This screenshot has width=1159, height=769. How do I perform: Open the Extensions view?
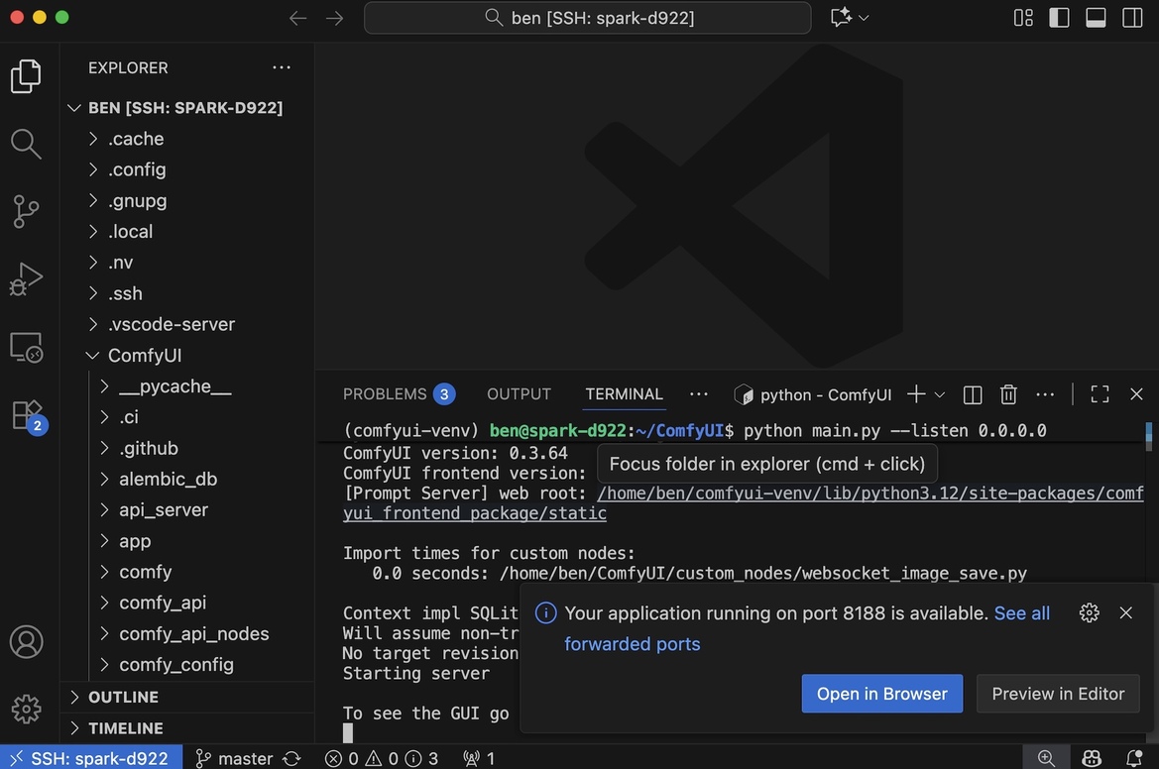coord(26,414)
